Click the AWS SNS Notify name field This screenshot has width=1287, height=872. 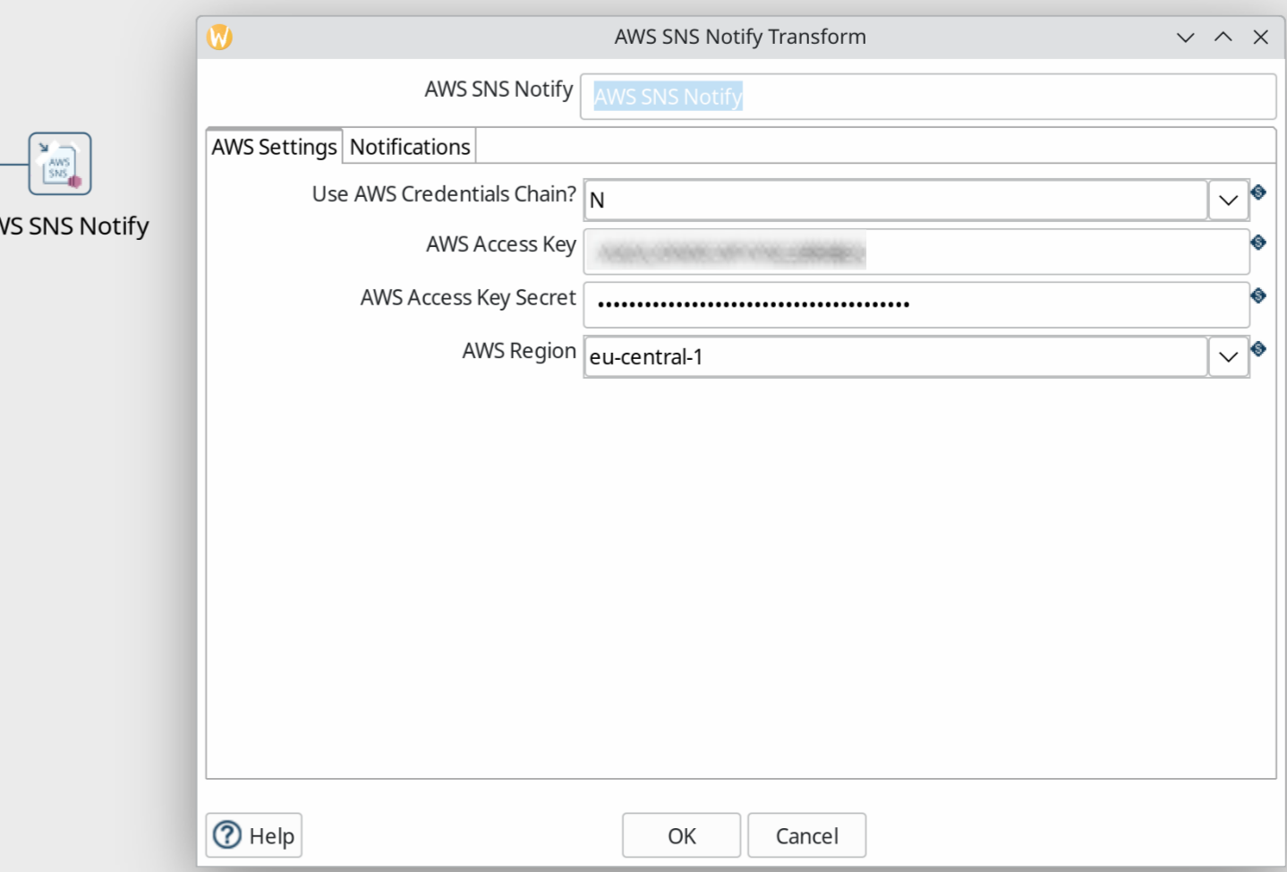tap(927, 97)
